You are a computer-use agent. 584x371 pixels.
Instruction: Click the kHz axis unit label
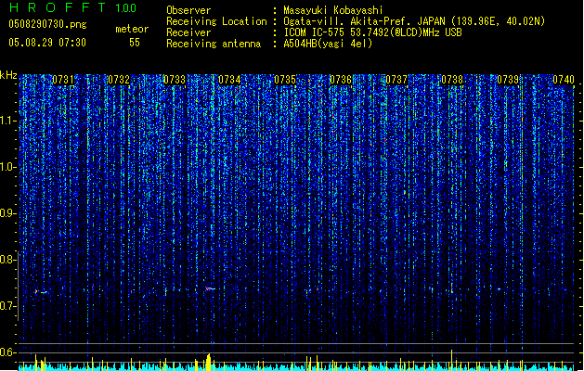[8, 75]
